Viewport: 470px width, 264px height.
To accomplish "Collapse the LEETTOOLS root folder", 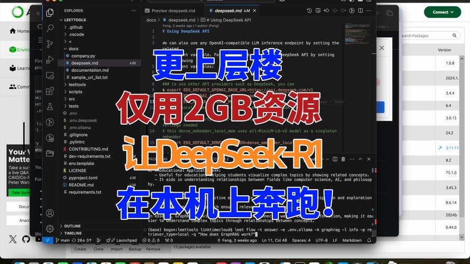I will [x=75, y=20].
